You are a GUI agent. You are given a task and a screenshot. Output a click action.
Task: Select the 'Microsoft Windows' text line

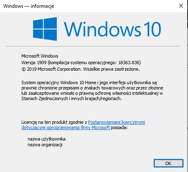[x=40, y=56]
